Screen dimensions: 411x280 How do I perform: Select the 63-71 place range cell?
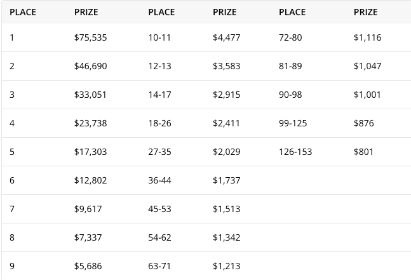pos(159,266)
